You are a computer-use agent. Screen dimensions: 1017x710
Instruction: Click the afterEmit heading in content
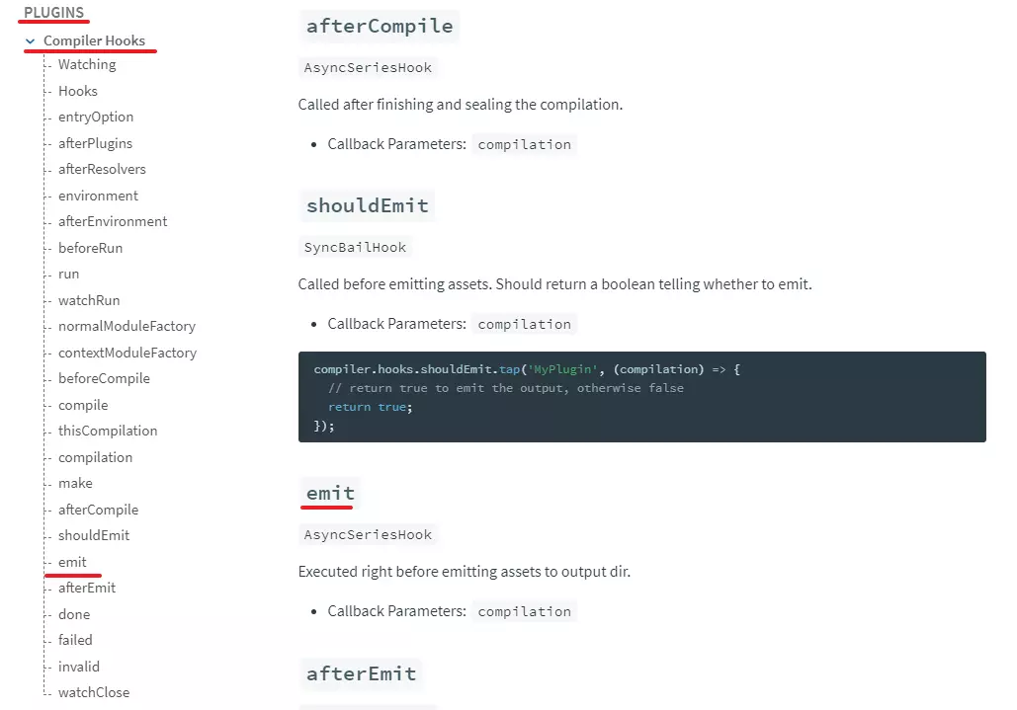pos(361,674)
